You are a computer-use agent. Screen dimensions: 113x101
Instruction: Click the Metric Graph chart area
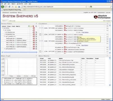(21, 67)
